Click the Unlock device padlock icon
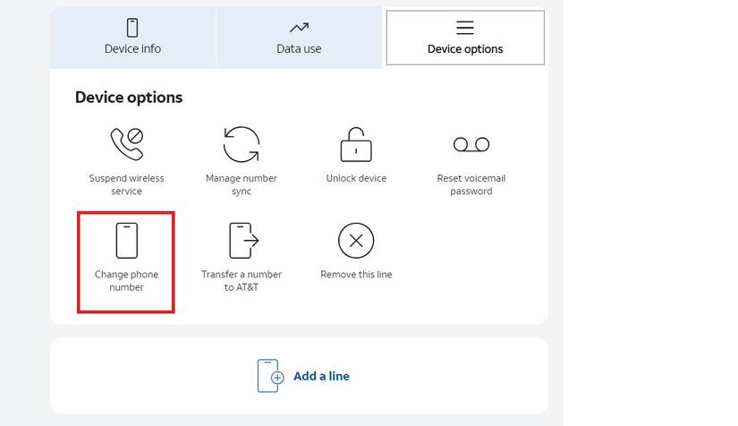Screen dimensions: 738x426 [x=356, y=144]
